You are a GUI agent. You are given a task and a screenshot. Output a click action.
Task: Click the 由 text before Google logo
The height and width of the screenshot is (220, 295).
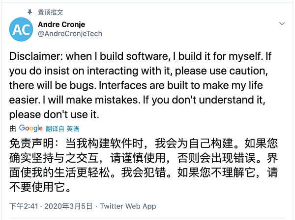(13, 129)
